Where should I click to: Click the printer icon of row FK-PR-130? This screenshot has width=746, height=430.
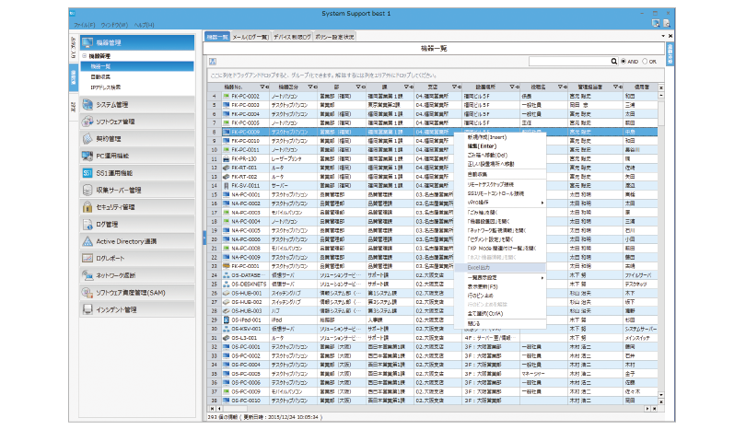click(x=227, y=159)
